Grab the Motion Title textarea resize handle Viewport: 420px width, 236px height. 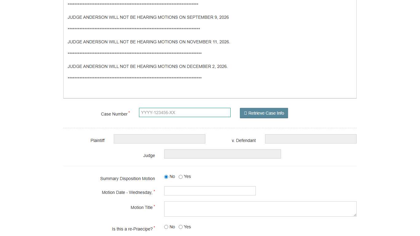click(x=355, y=215)
